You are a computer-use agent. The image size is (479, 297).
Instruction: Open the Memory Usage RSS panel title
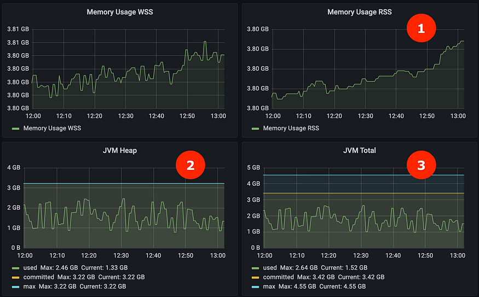tap(359, 12)
